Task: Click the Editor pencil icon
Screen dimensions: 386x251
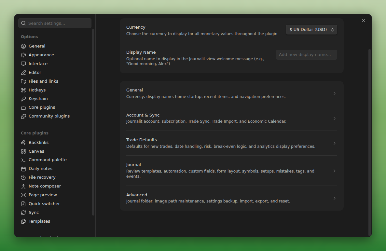Action: 23,72
